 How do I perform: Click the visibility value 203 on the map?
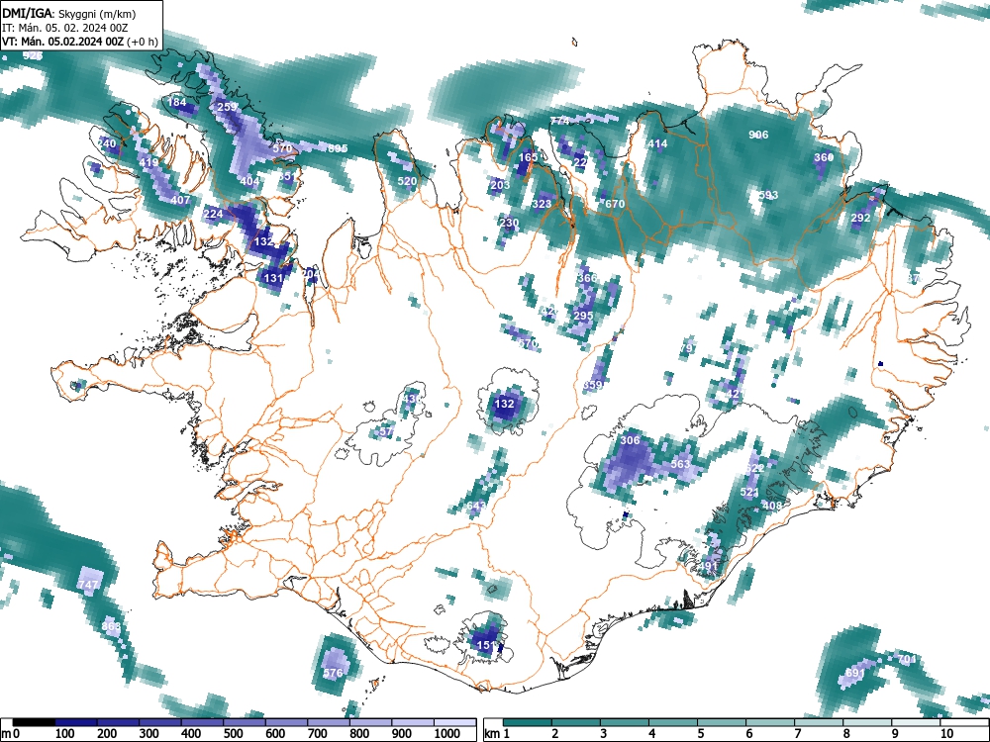499,185
